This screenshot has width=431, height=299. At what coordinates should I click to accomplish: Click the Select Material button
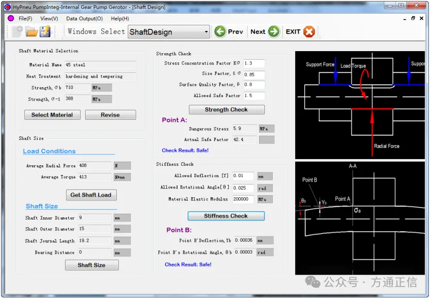pos(52,115)
